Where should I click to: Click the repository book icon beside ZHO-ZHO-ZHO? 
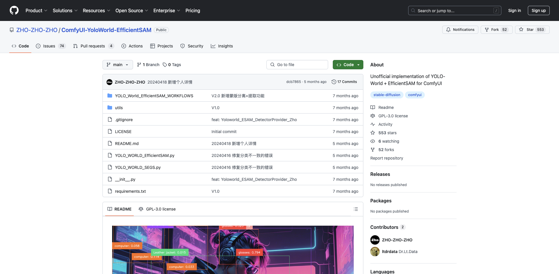pyautogui.click(x=12, y=30)
